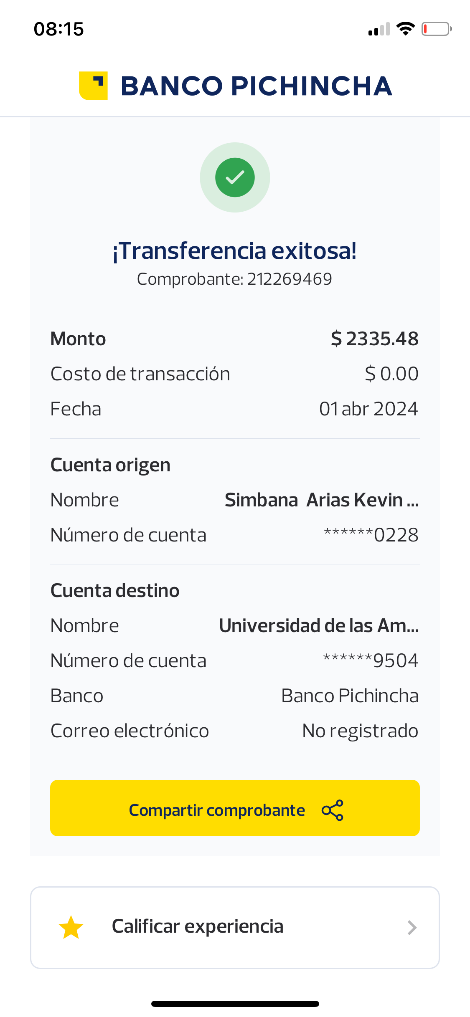Image resolution: width=470 pixels, height=1017 pixels.
Task: Tap the low battery indicator icon
Action: (436, 29)
